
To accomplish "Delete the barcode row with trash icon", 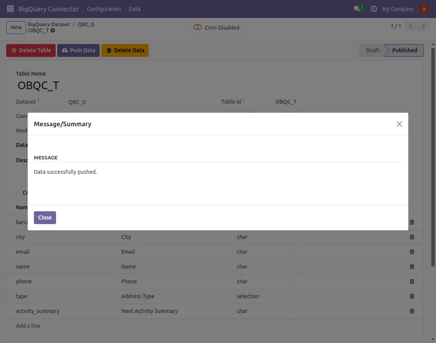I will pos(412,222).
